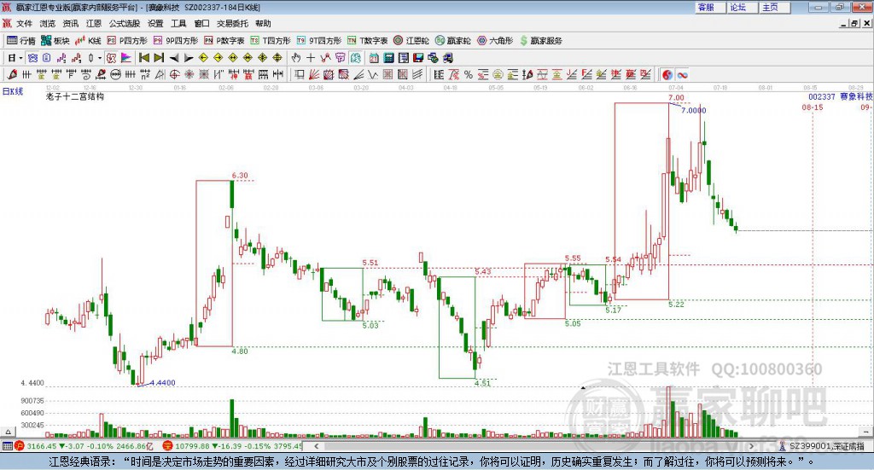The width and height of the screenshot is (874, 470).
Task: Click the 7.00 high price label
Action: pyautogui.click(x=676, y=97)
